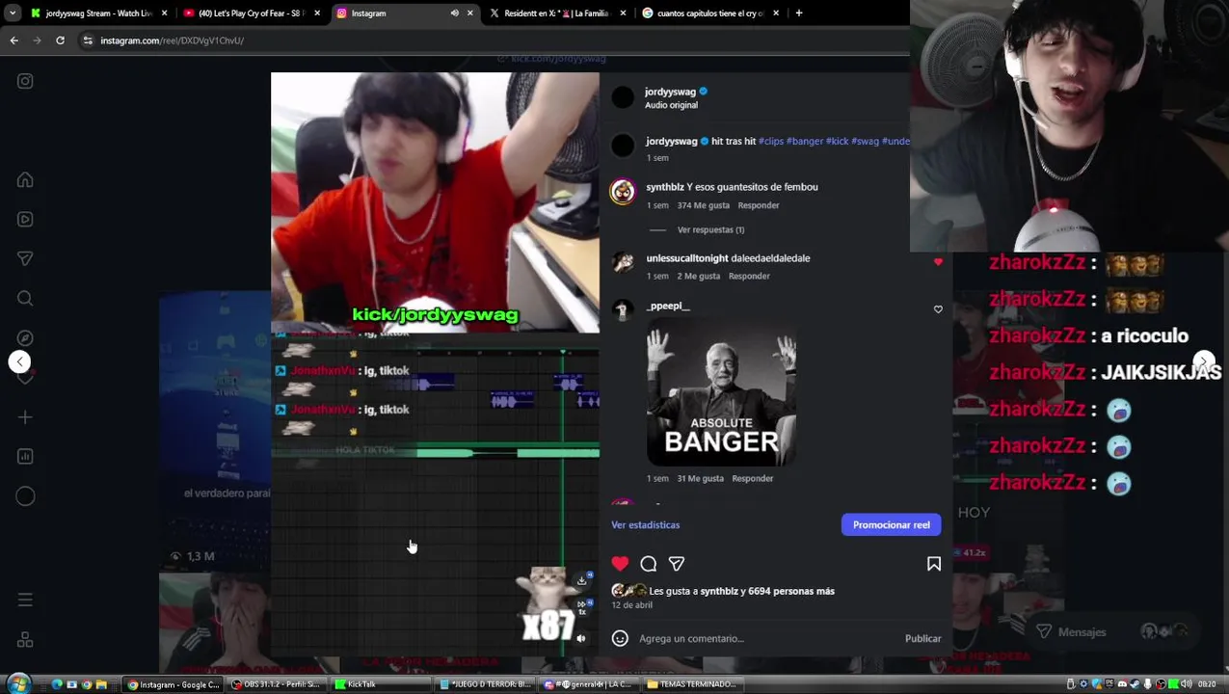Click Publicar to post comment
Viewport: 1229px width, 694px height.
pos(922,638)
